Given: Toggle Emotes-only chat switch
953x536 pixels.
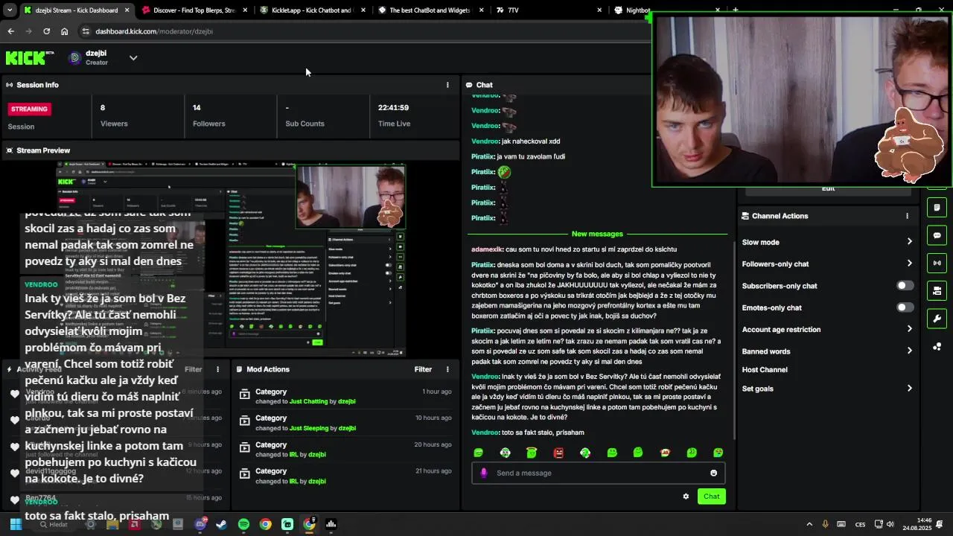Looking at the screenshot, I should [x=905, y=307].
